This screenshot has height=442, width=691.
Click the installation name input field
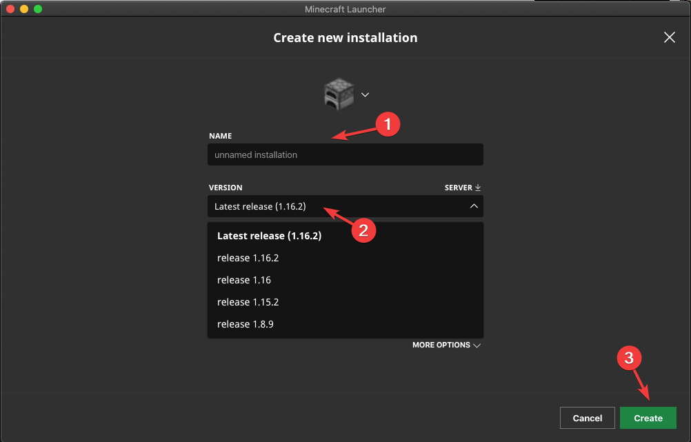click(345, 154)
